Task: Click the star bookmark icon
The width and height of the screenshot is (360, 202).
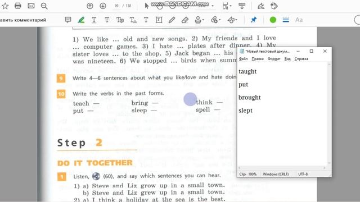Action: pos(5,6)
